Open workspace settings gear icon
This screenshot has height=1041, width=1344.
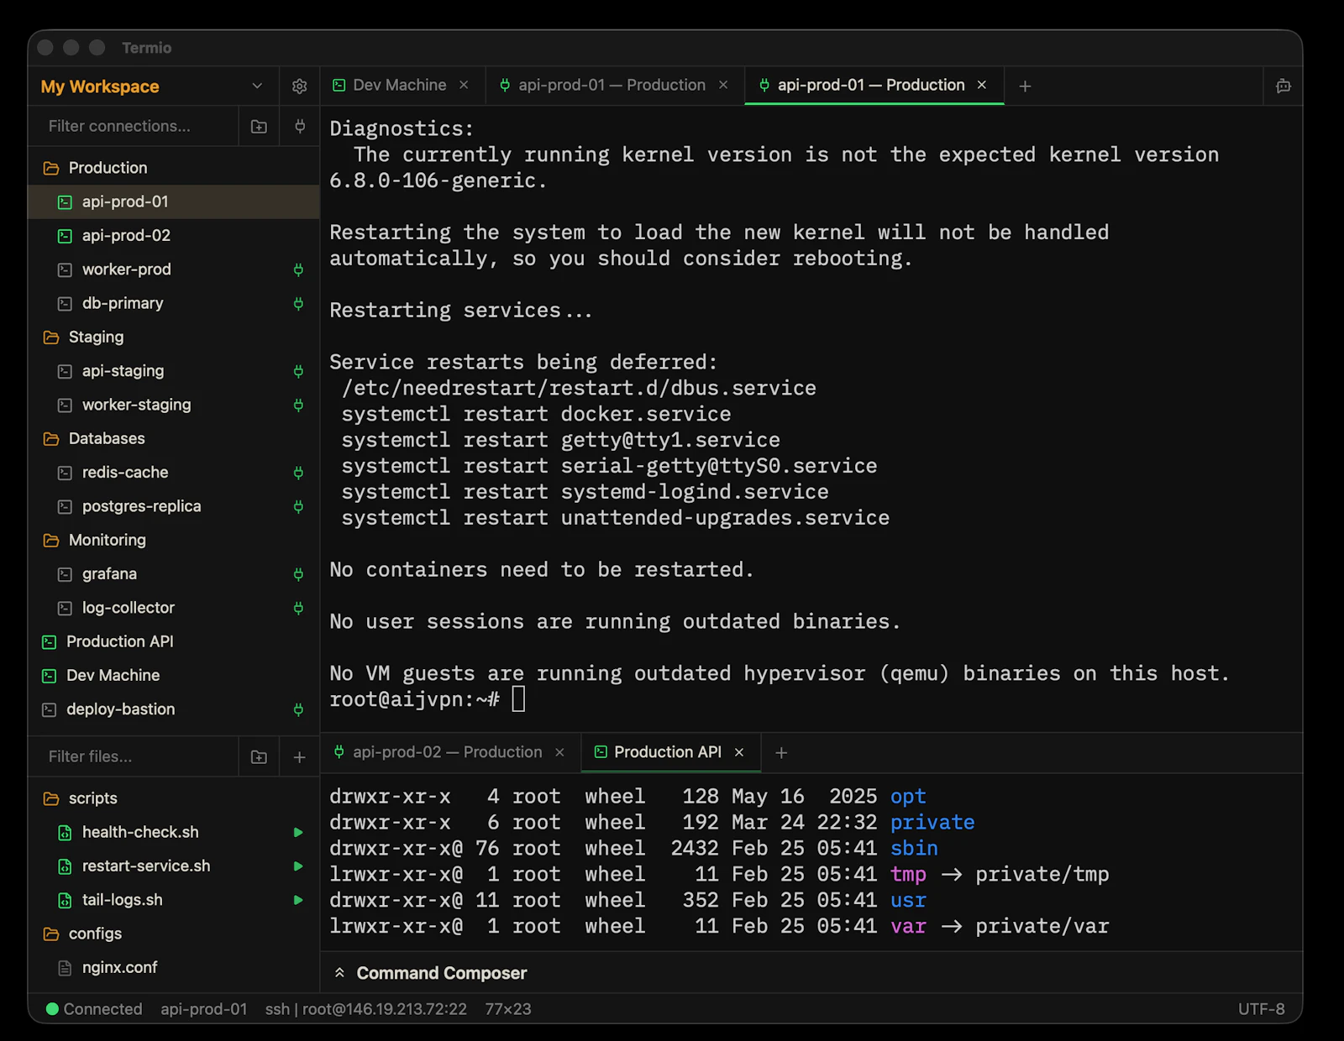(x=299, y=86)
